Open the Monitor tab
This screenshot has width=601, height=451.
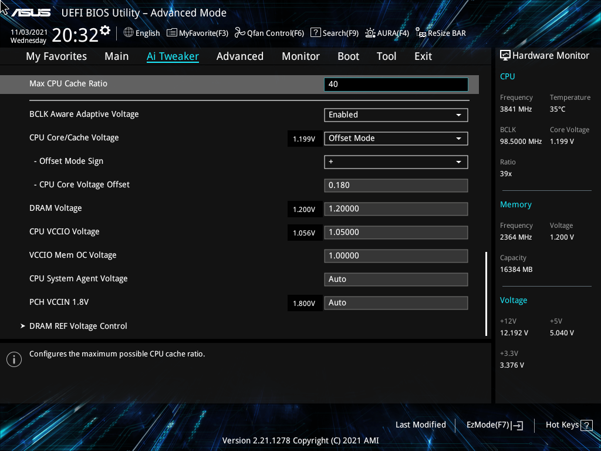tap(301, 56)
